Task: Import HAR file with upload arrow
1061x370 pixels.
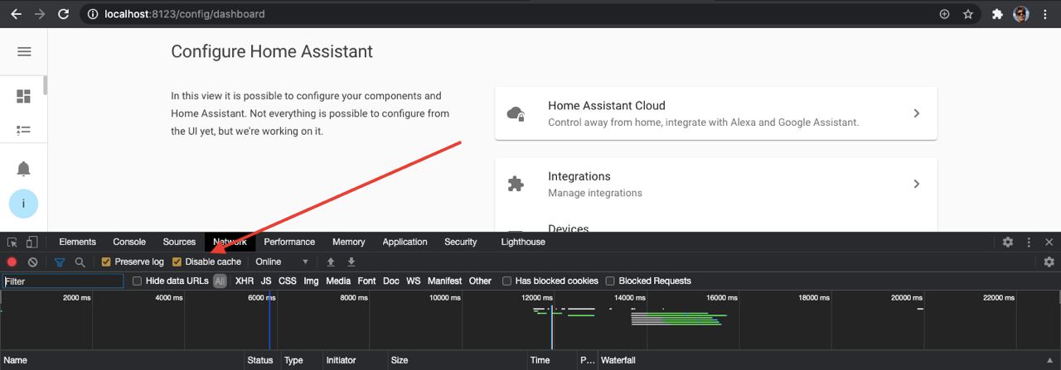Action: point(331,262)
